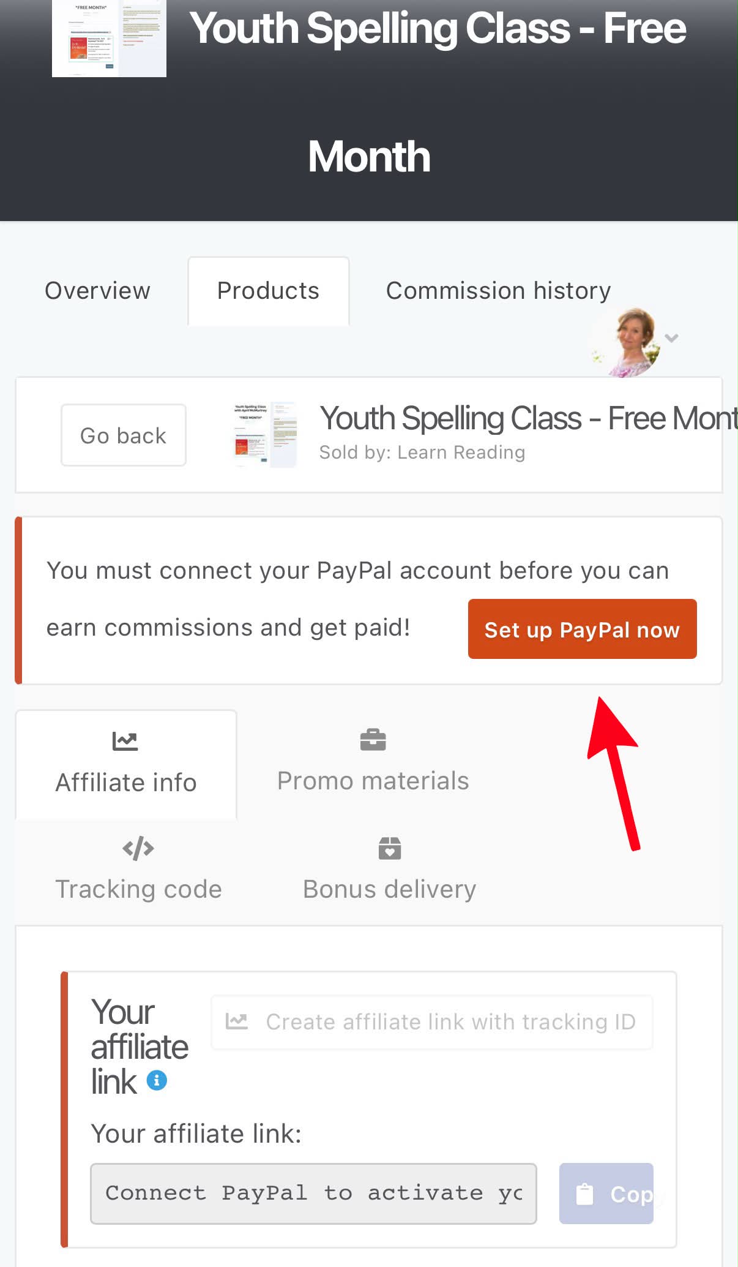
Task: Open the Commission history tab
Action: (x=499, y=291)
